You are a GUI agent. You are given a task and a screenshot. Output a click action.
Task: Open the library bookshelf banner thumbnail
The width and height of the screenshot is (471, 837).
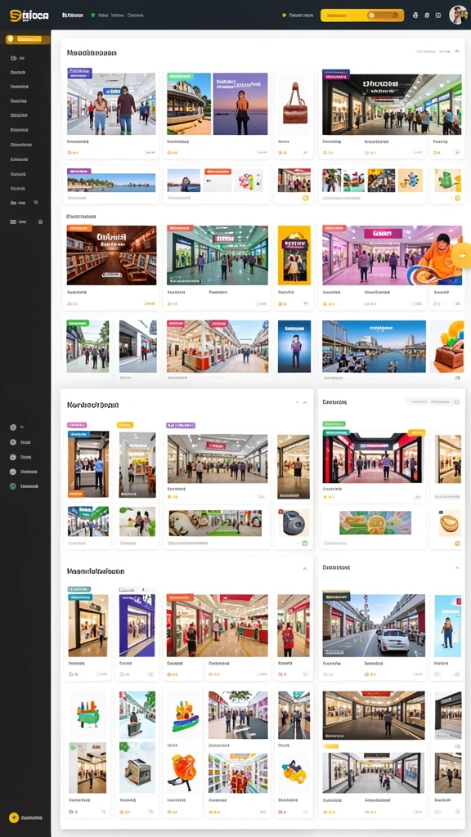click(x=111, y=255)
